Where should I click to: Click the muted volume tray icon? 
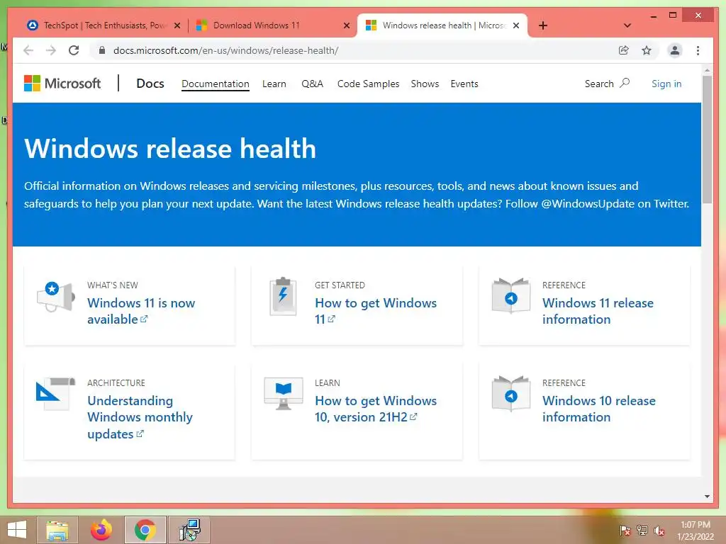(x=659, y=531)
